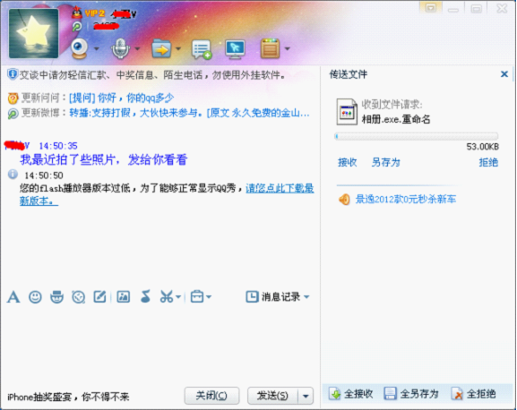Image resolution: width=517 pixels, height=410 pixels.
Task: Click the file name 相册.exe.重命名
Action: (x=396, y=119)
